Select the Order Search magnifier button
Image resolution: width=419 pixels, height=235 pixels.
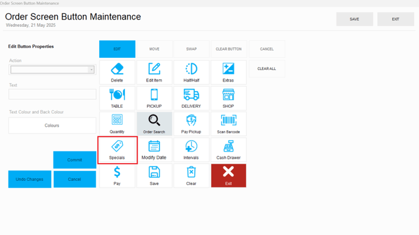154,124
